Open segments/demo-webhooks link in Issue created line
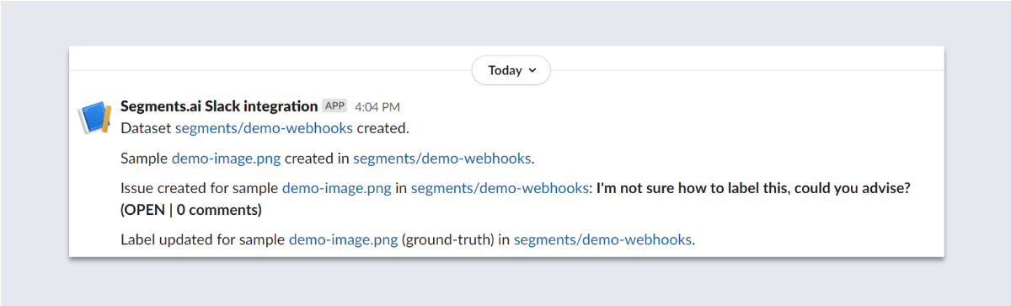1011x306 pixels. tap(500, 189)
